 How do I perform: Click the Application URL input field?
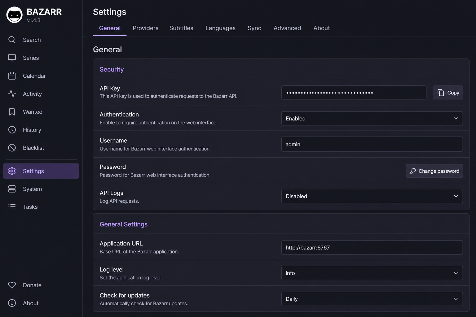(372, 247)
